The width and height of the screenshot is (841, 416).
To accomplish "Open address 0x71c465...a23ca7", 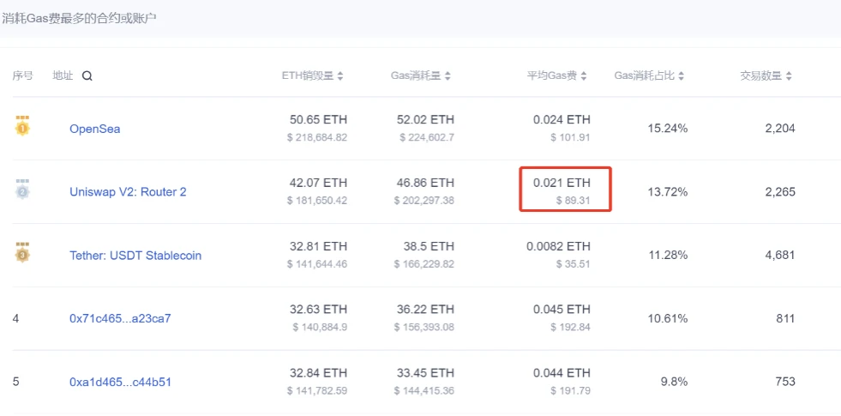I will point(120,318).
